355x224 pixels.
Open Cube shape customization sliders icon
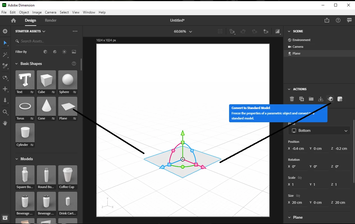[53, 92]
